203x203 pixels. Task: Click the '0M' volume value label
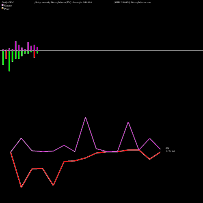pyautogui.click(x=167, y=148)
